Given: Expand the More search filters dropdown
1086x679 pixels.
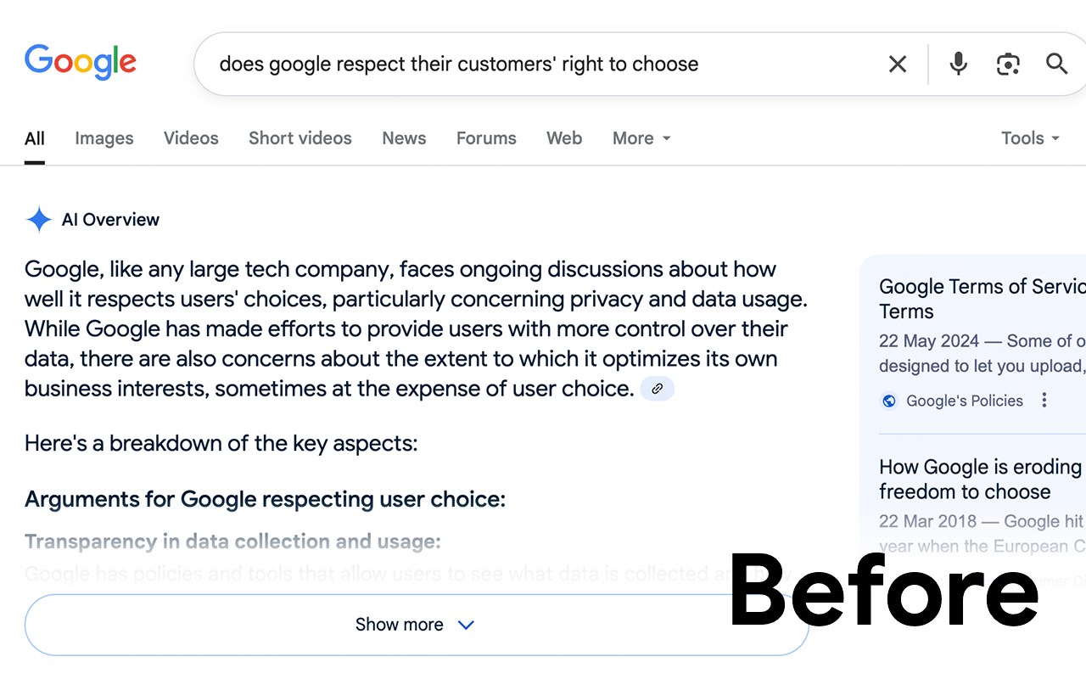Looking at the screenshot, I should point(641,138).
